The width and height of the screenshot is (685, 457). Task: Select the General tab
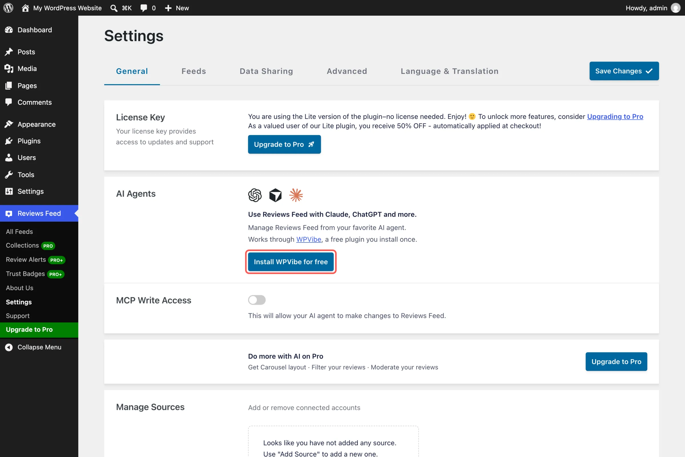pos(132,71)
